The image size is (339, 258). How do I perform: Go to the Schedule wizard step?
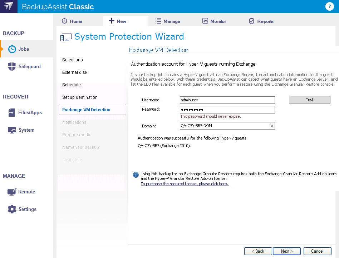[72, 85]
